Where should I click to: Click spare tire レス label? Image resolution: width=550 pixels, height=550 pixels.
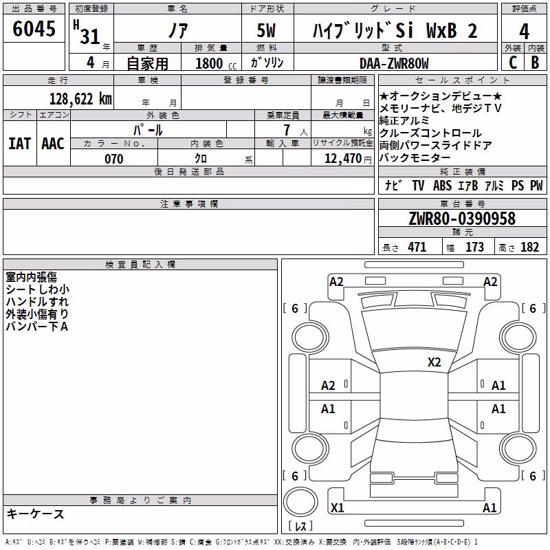coord(300,526)
